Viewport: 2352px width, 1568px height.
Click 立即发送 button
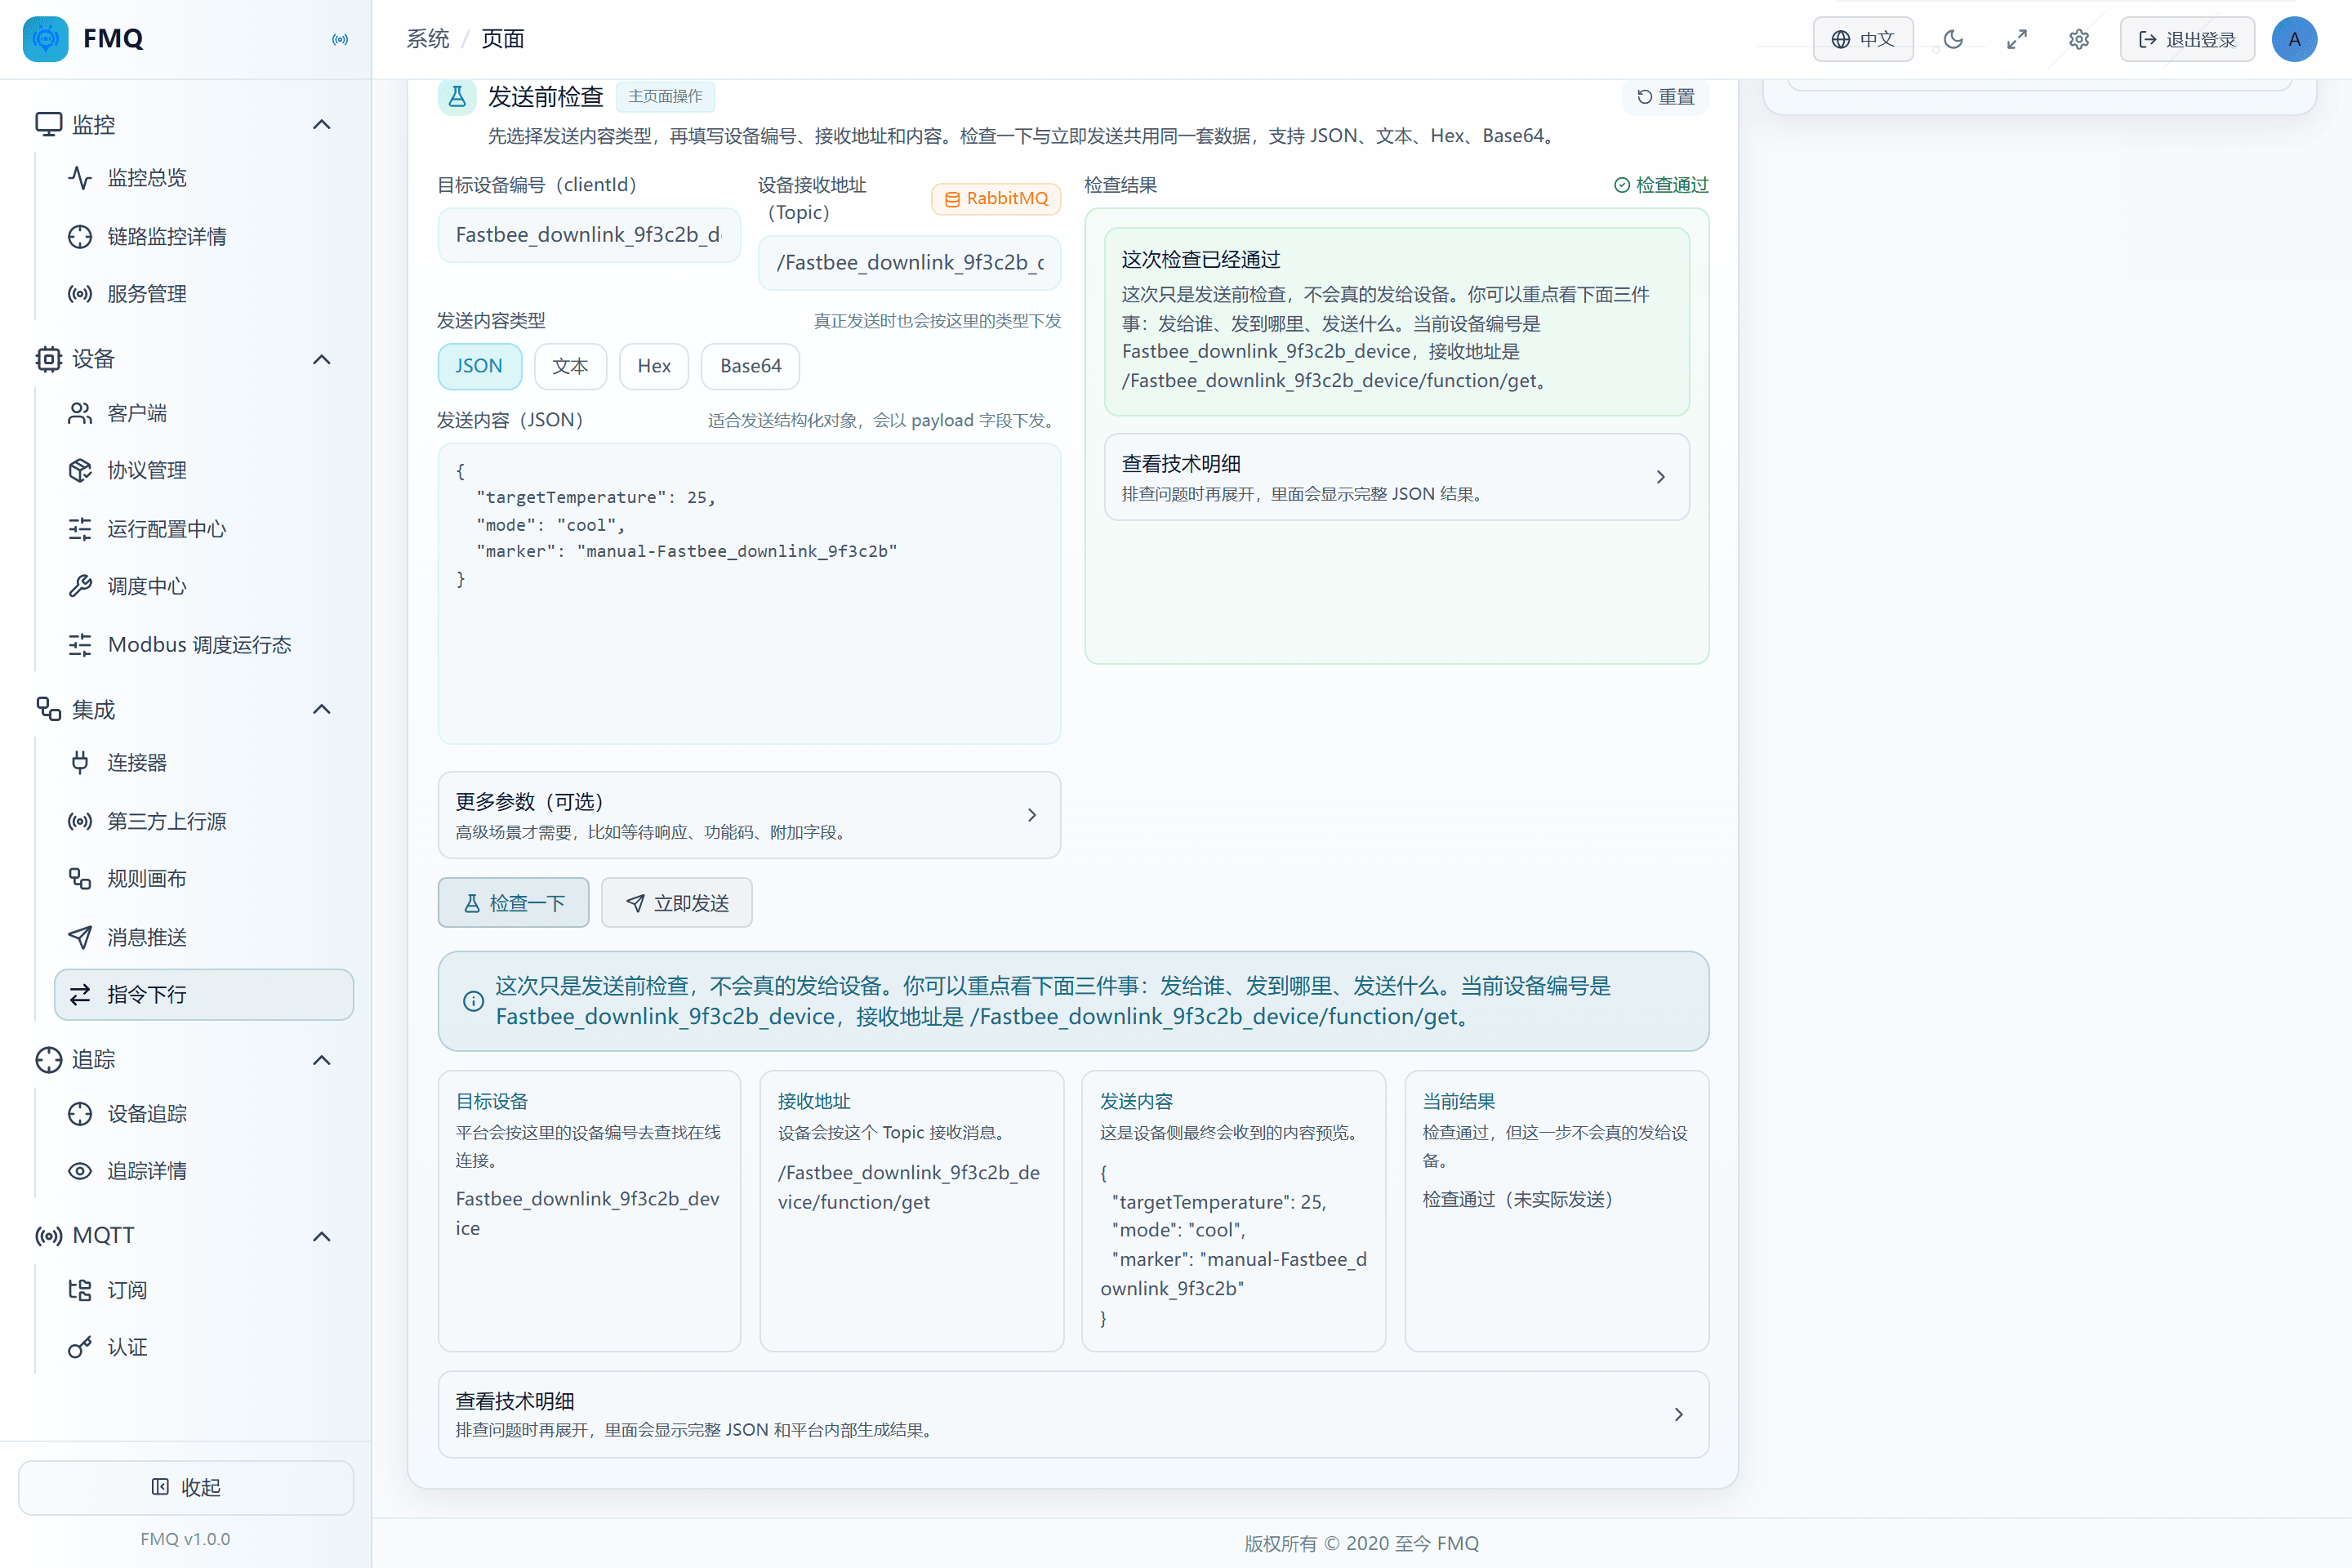[677, 903]
